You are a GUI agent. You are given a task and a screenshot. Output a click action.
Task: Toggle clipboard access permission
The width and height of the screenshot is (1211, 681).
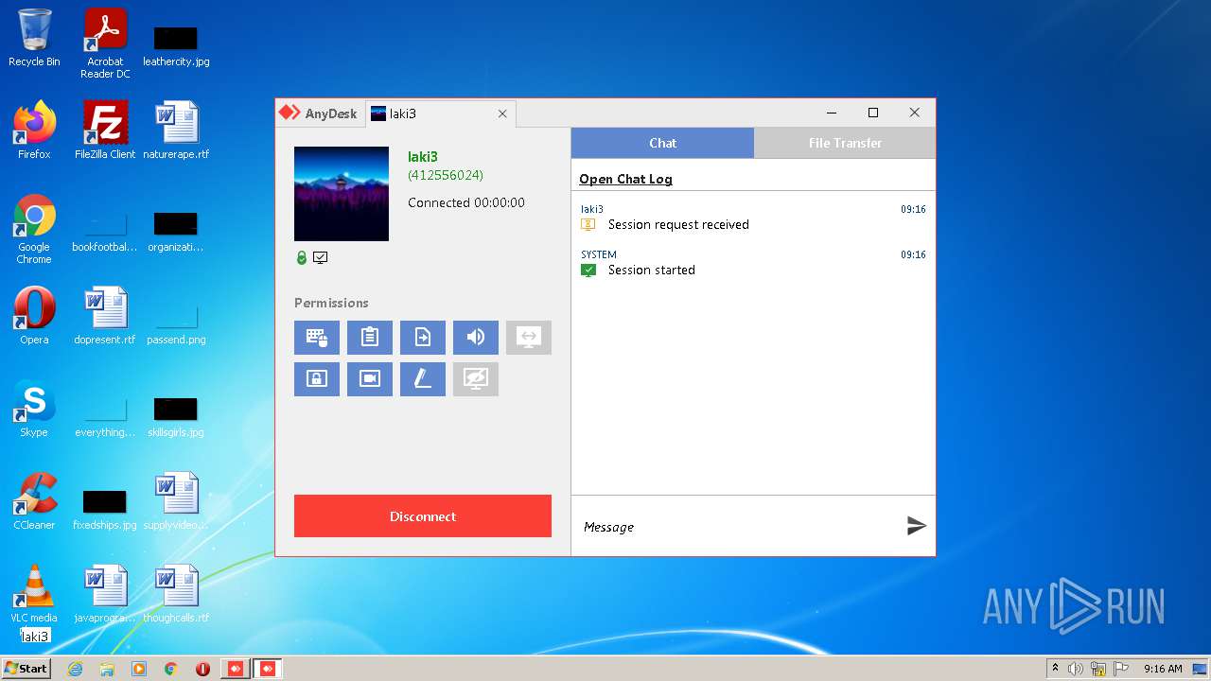click(x=370, y=338)
